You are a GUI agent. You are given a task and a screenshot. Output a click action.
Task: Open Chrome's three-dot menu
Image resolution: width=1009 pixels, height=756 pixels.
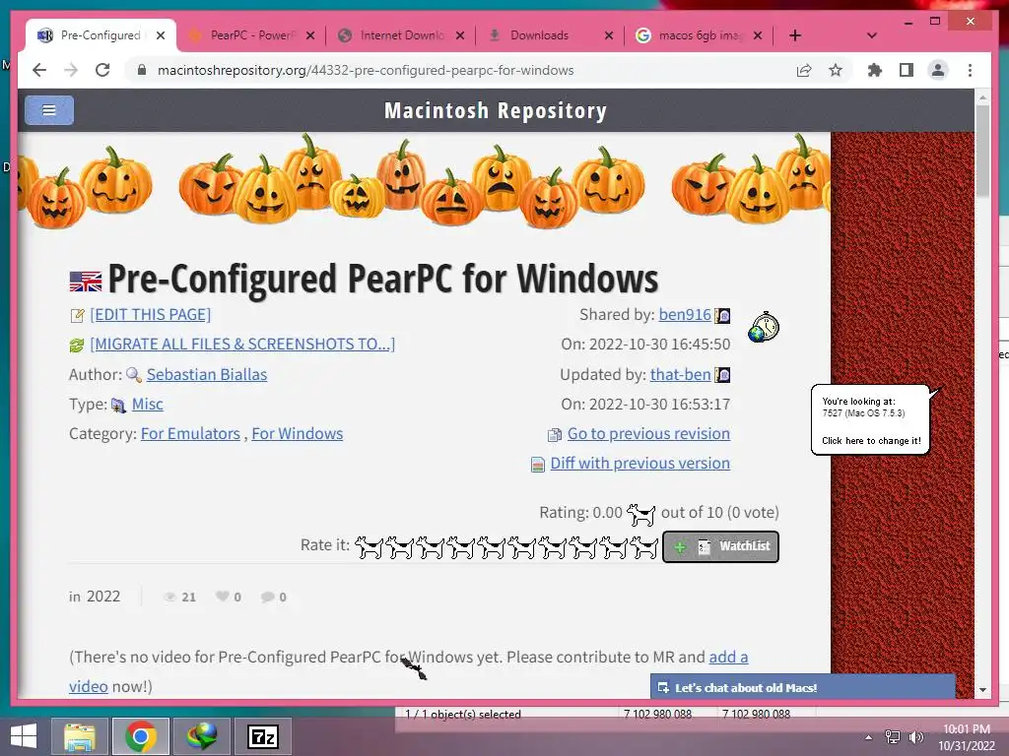970,70
